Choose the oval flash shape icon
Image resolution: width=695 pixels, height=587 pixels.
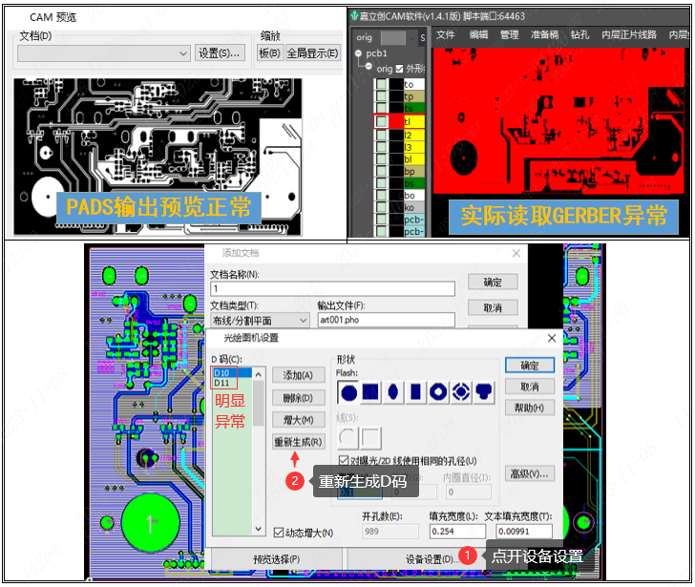click(x=393, y=390)
